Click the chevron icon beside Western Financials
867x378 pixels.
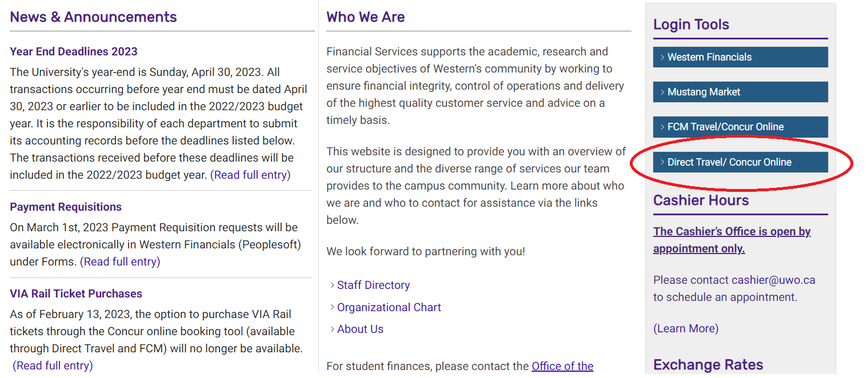tap(662, 57)
